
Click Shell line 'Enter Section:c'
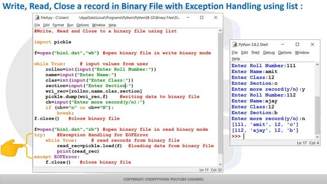click(x=254, y=83)
